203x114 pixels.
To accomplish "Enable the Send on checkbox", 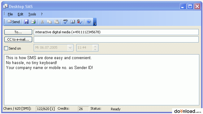I will (6, 48).
